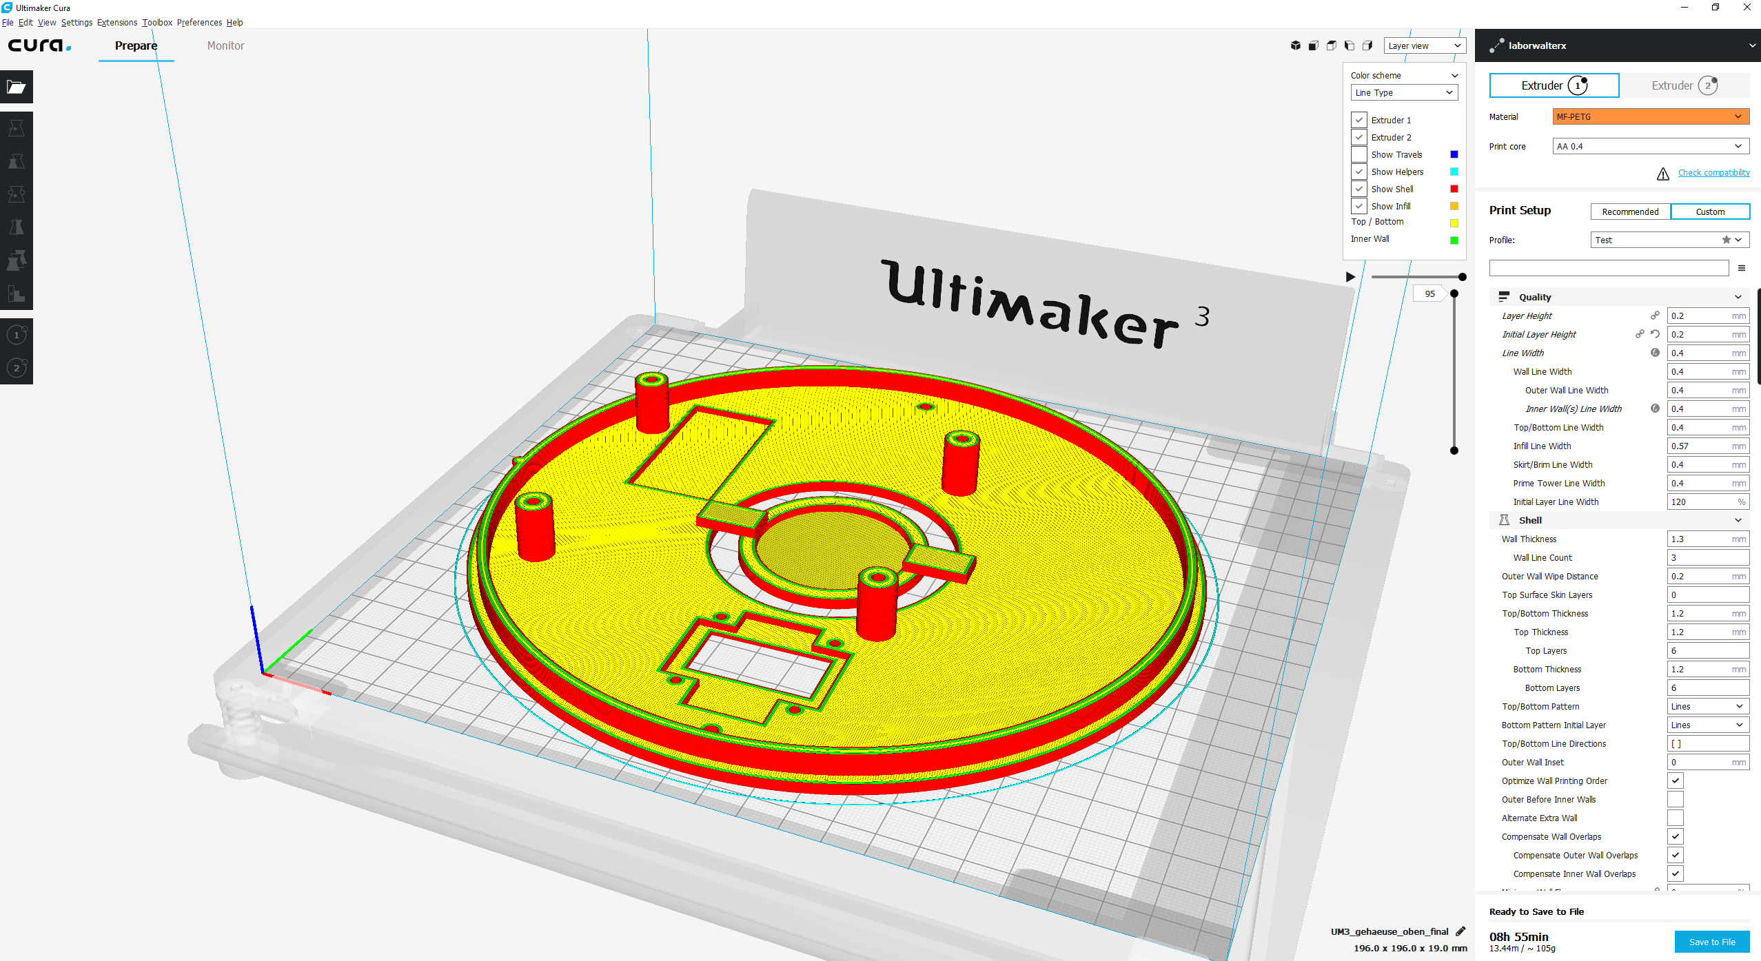Image resolution: width=1761 pixels, height=961 pixels.
Task: Toggle Show Infill checkbox
Action: pyautogui.click(x=1359, y=206)
